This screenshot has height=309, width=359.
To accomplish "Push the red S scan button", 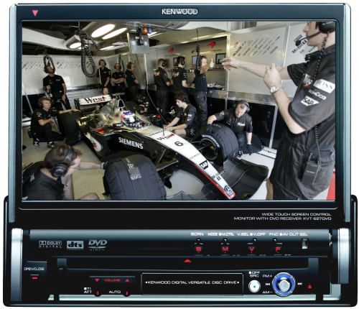I will [198, 249].
